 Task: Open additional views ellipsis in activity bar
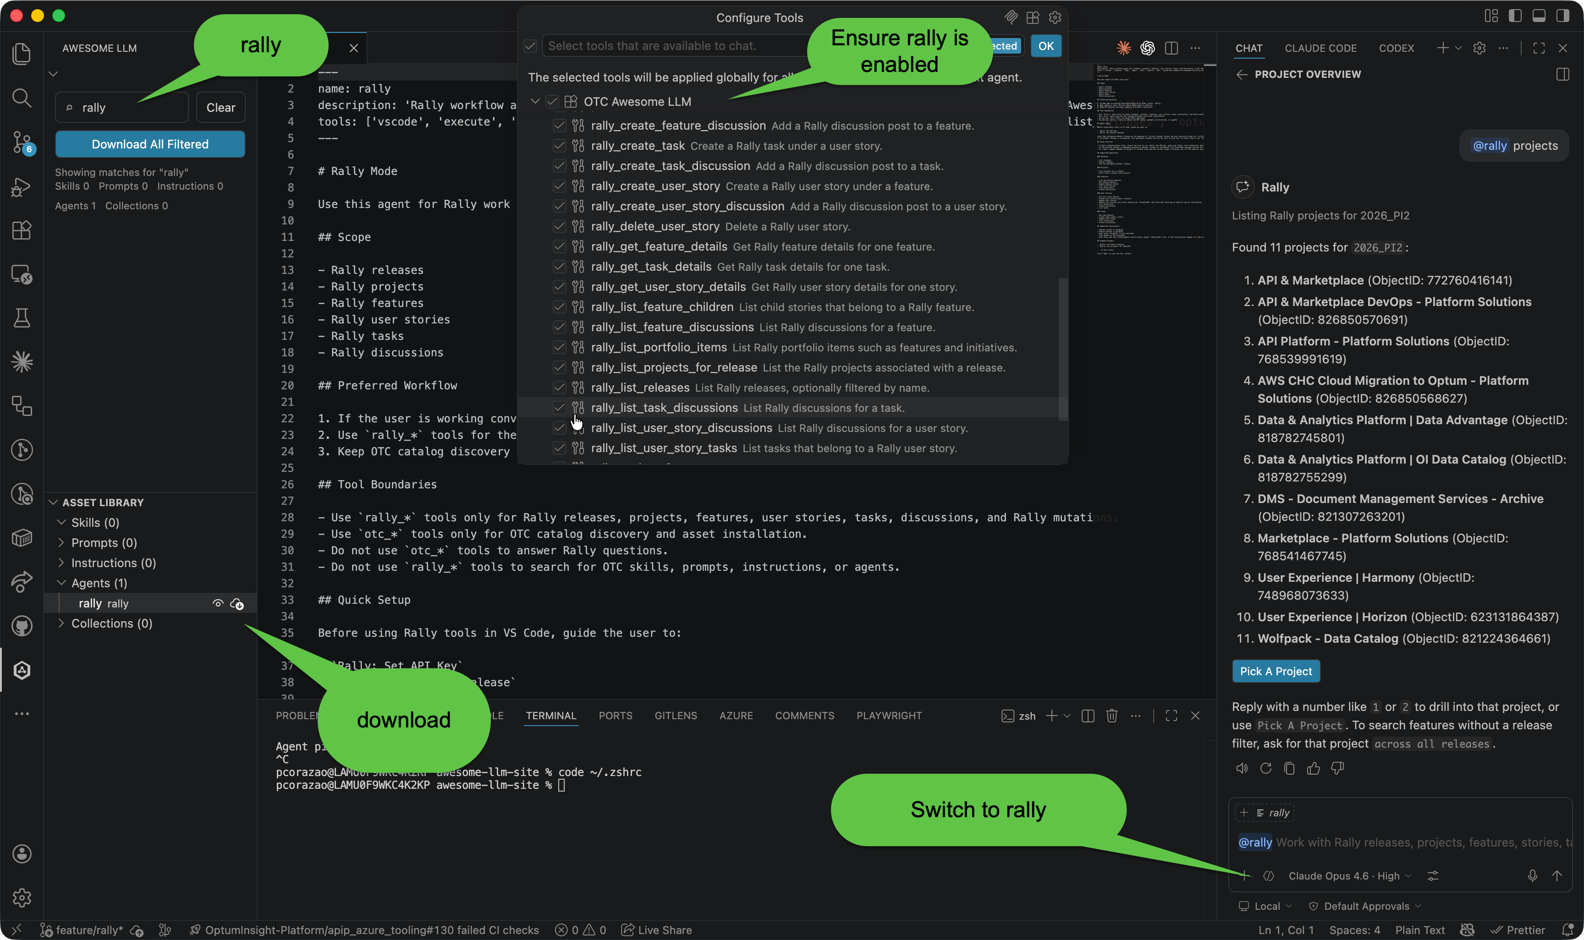(22, 714)
